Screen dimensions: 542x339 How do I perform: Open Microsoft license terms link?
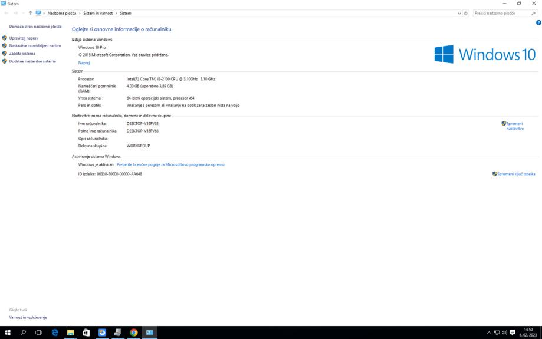170,164
